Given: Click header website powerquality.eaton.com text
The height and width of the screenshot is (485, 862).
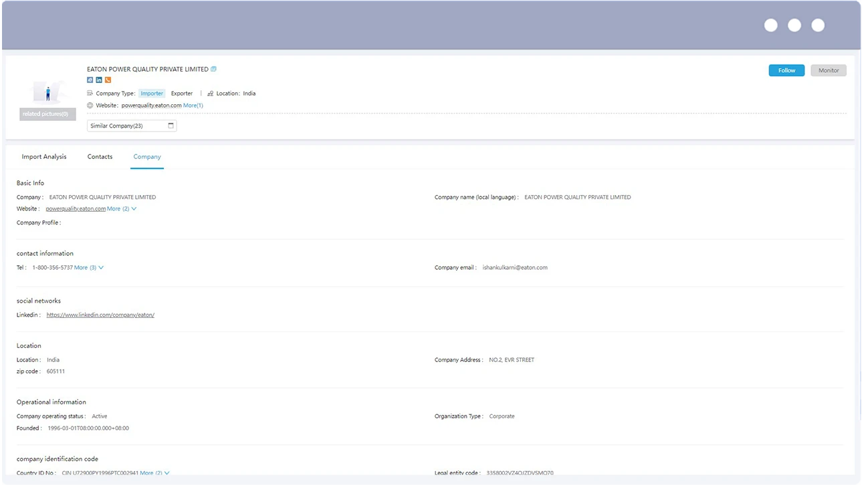Looking at the screenshot, I should tap(152, 106).
